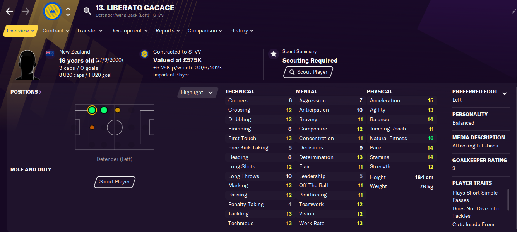Click the search magnifier icon
Image resolution: width=517 pixels, height=232 pixels.
point(87,11)
